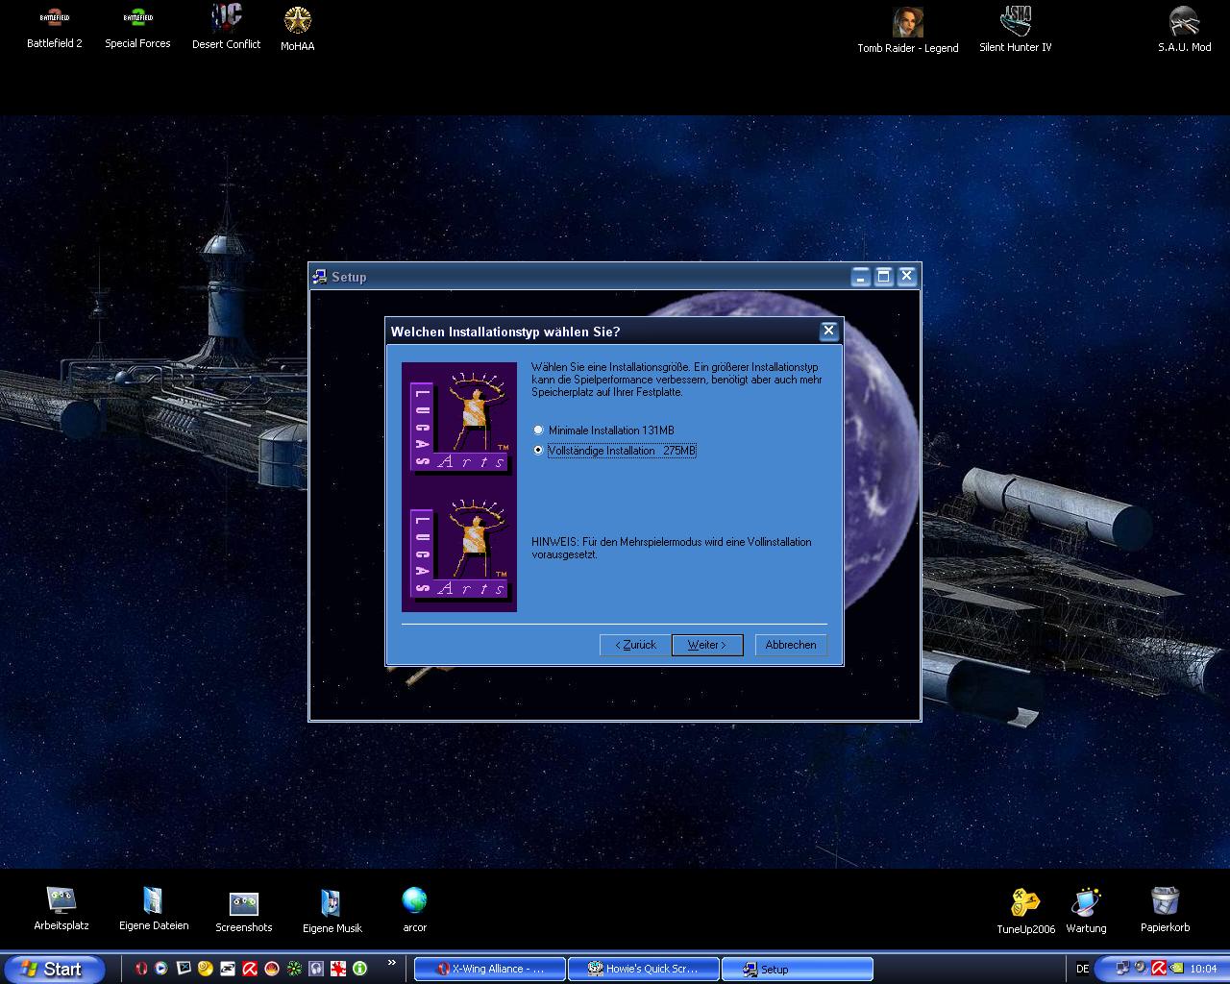Open the Windows Start menu

(53, 969)
